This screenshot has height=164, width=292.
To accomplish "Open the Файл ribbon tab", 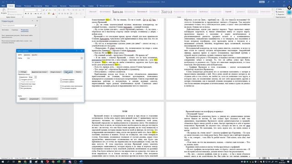I will tap(3, 6).
